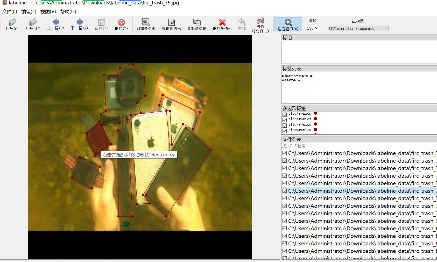This screenshot has width=437, height=262.
Task: Open the 帮助(H) menu
Action: pos(68,11)
